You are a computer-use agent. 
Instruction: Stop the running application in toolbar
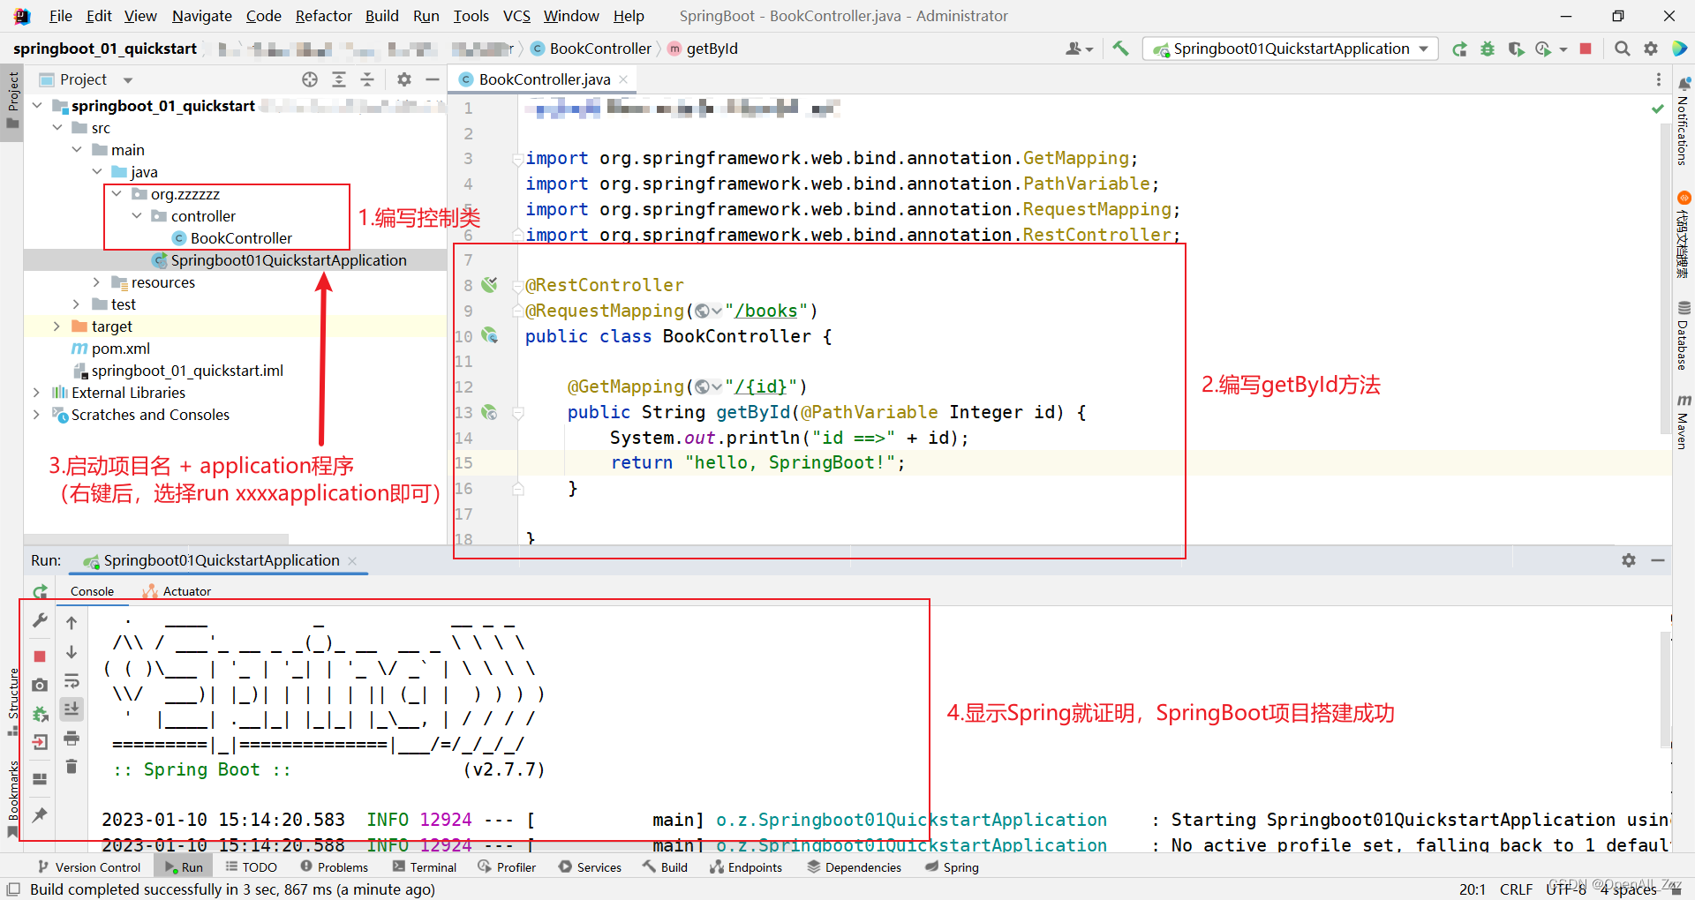(x=1586, y=49)
